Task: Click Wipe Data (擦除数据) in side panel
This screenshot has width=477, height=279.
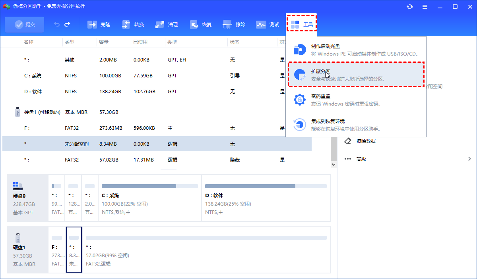Action: pyautogui.click(x=366, y=141)
